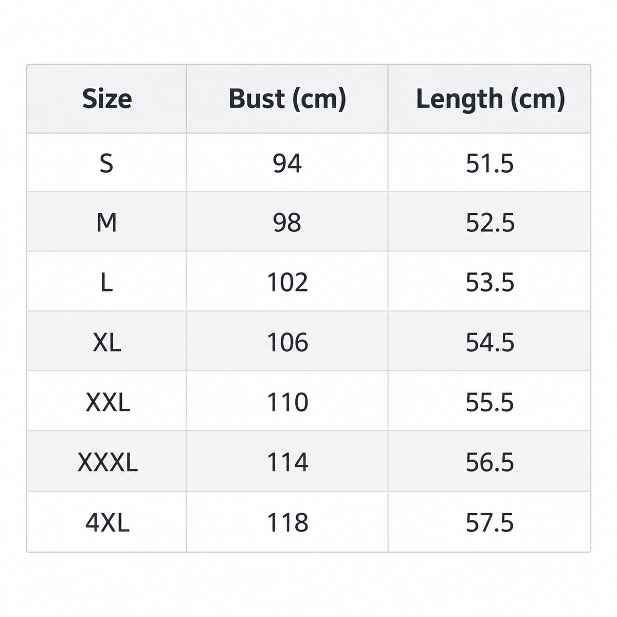
Task: Select the XL size cell
Action: (x=107, y=341)
